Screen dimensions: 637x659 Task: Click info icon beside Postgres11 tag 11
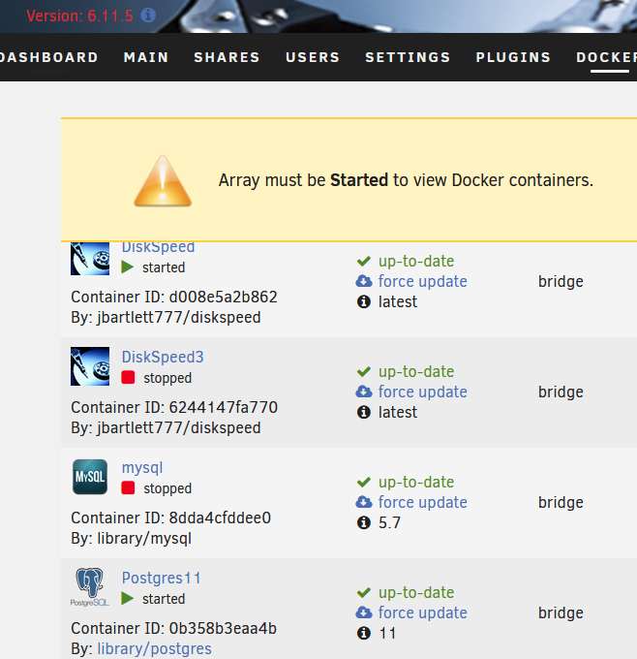click(x=364, y=634)
